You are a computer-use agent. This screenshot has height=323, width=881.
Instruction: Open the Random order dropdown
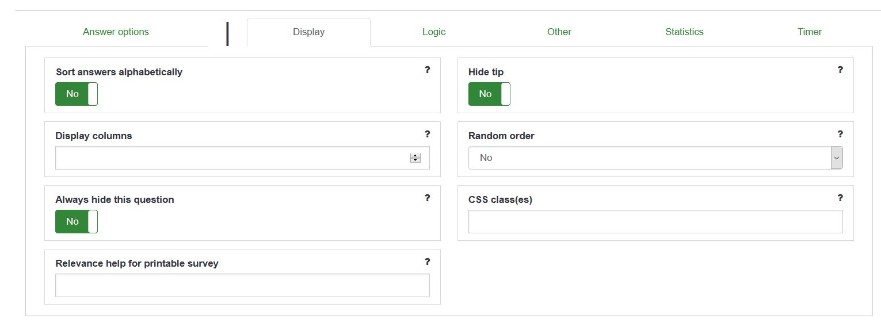(x=655, y=157)
